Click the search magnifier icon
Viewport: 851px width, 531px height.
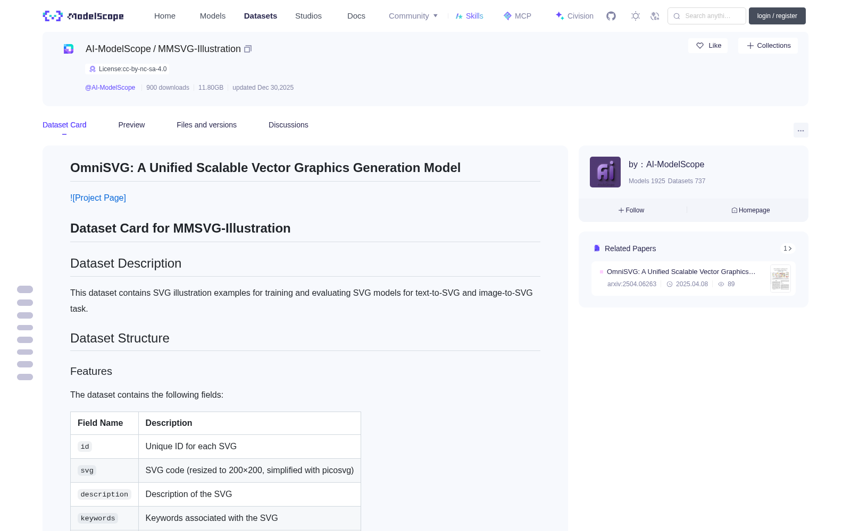tap(677, 16)
